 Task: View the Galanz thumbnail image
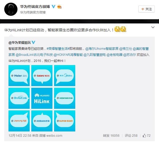[42, 76]
